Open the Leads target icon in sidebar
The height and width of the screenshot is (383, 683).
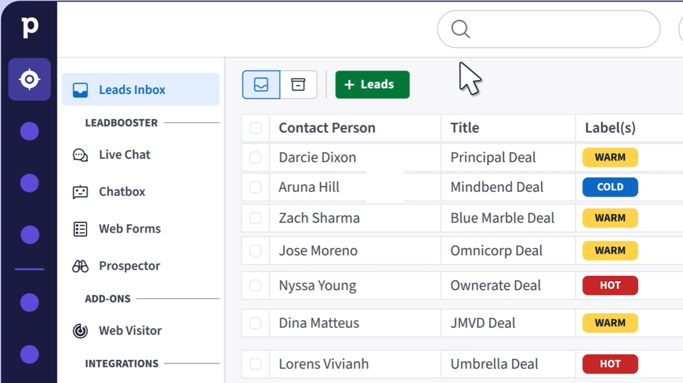pyautogui.click(x=30, y=79)
